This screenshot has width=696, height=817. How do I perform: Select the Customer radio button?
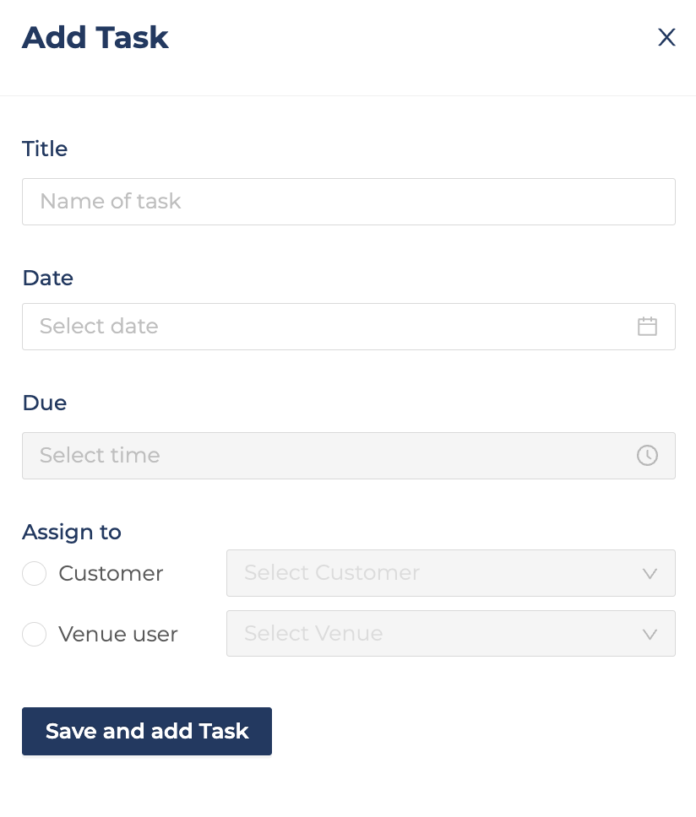click(x=34, y=574)
